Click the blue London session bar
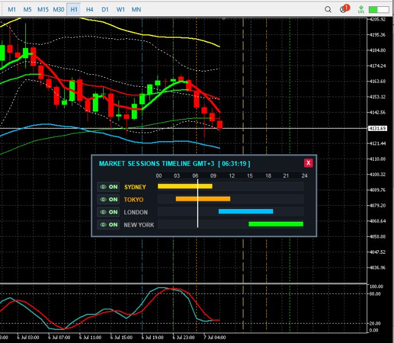This screenshot has width=394, height=343. click(x=246, y=212)
